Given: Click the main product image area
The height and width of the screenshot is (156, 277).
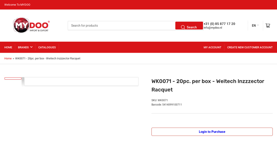Looking at the screenshot, I should pos(81,81).
